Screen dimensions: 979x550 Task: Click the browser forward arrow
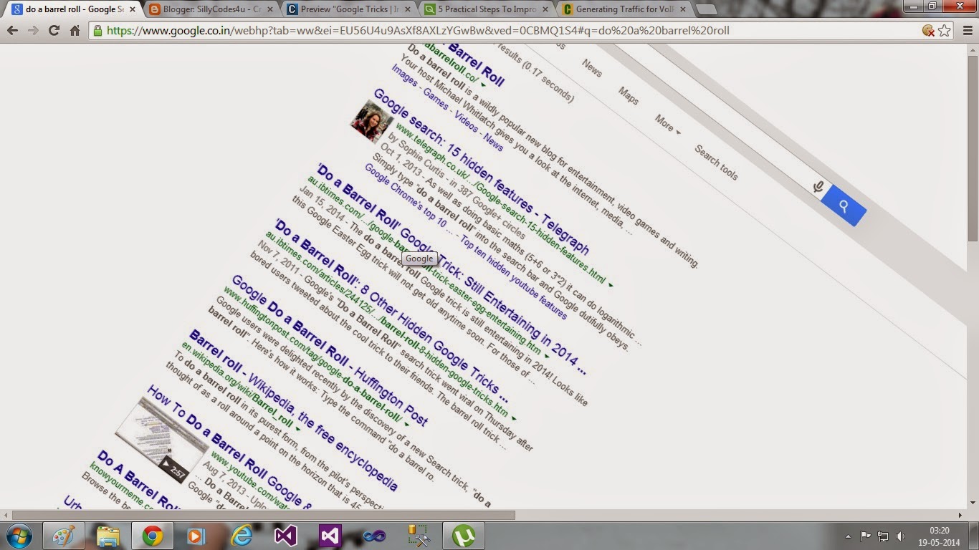(33, 31)
